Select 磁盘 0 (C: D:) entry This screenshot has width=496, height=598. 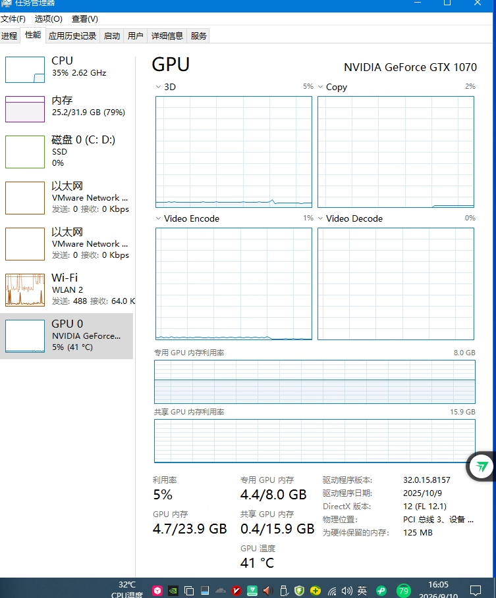coord(67,151)
